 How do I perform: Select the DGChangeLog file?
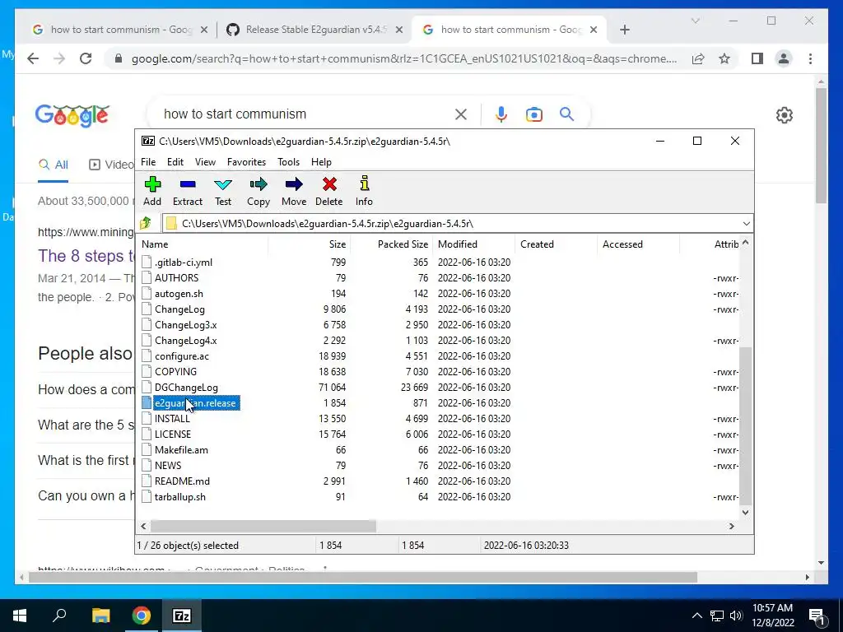tap(186, 388)
